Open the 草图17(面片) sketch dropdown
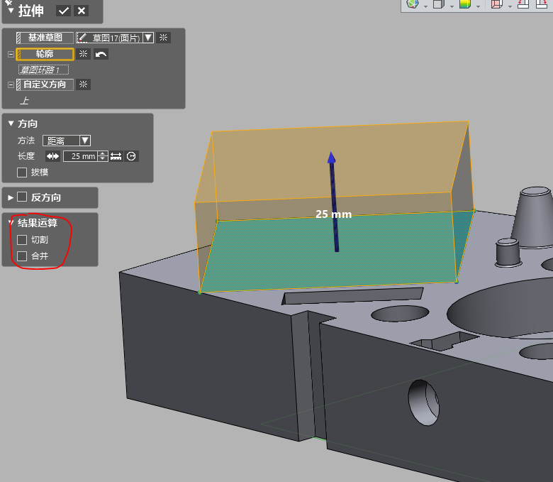 click(148, 38)
